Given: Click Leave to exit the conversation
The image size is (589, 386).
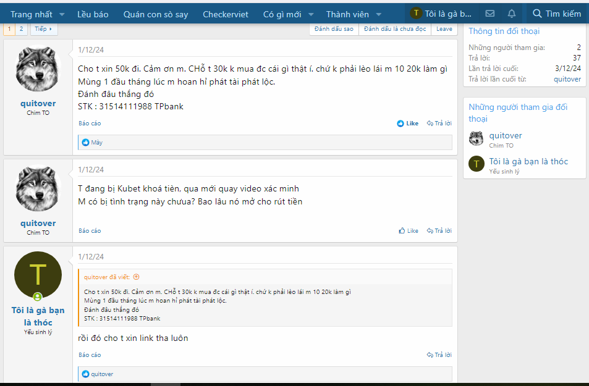Looking at the screenshot, I should [444, 29].
